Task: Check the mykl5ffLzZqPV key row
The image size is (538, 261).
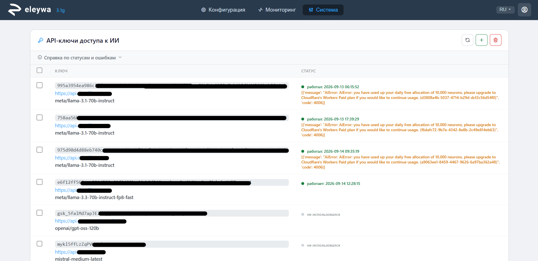Action: coord(40,244)
